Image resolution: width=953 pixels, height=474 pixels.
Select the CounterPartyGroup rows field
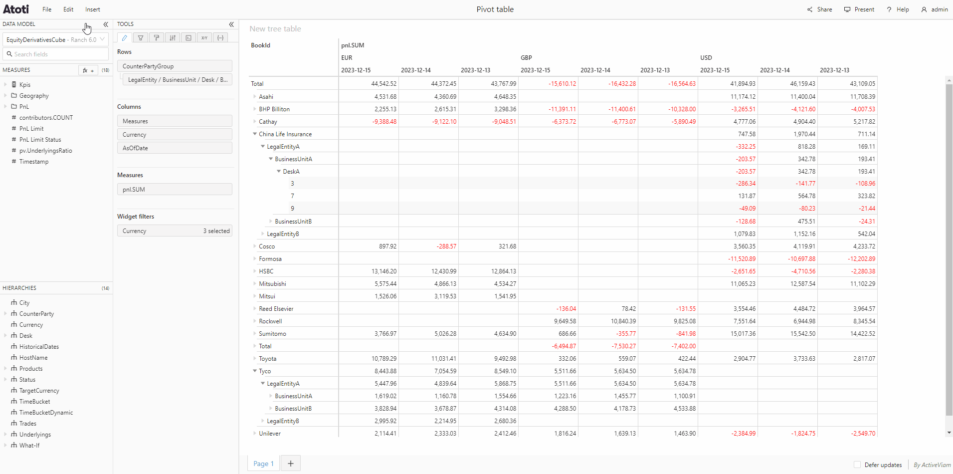coord(175,66)
